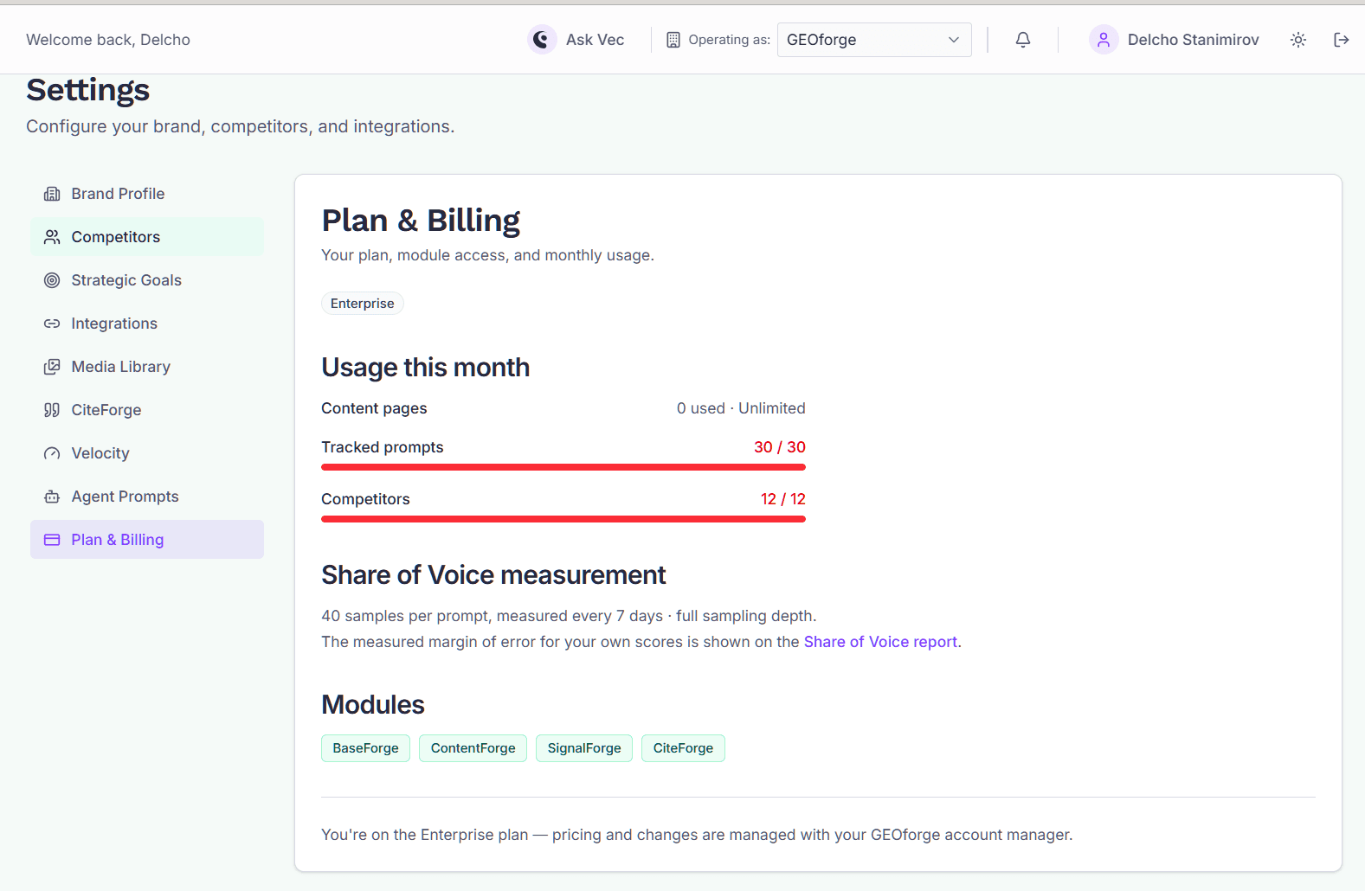
Task: Click the Integrations link icon
Action: 52,324
